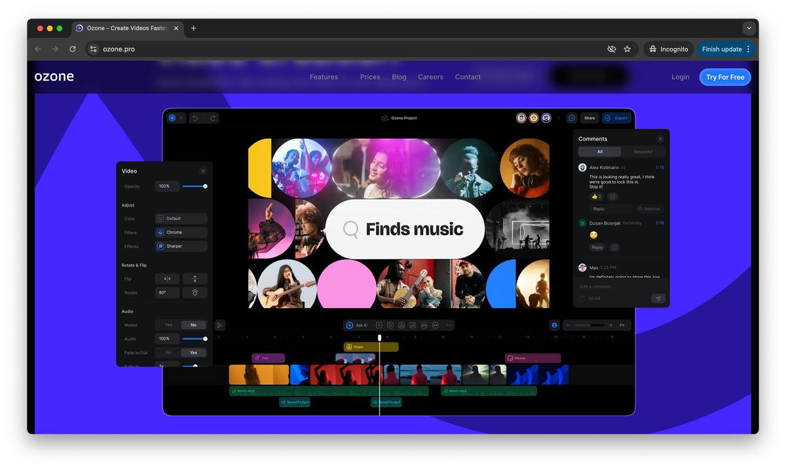Open the Blog page
Viewport: 786px width, 470px height.
[399, 77]
